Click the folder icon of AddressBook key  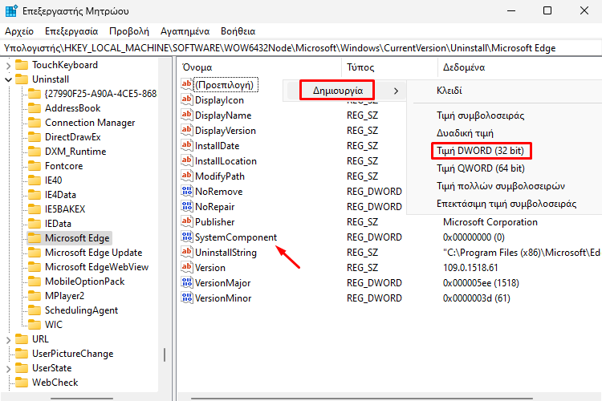[x=35, y=108]
